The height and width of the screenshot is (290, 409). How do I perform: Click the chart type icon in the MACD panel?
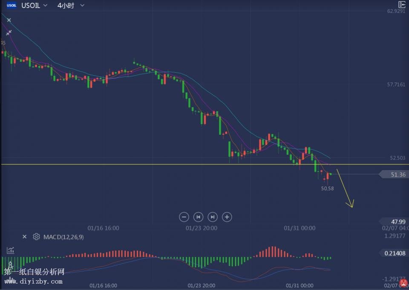pyautogui.click(x=11, y=250)
